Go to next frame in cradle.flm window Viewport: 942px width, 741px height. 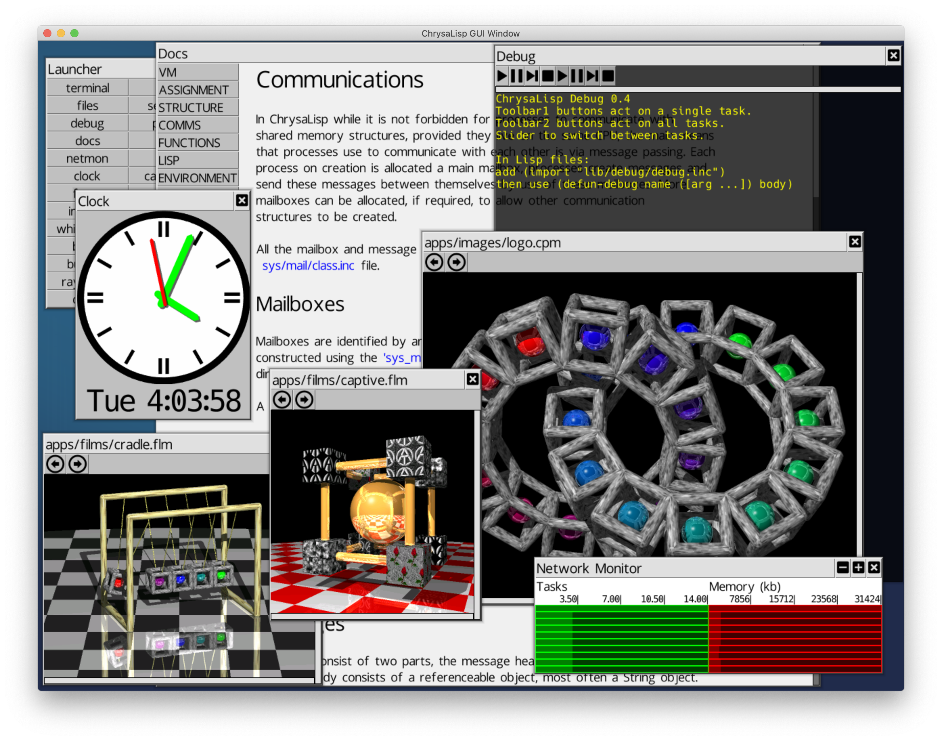click(77, 464)
